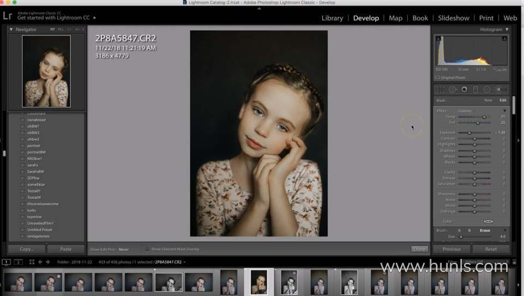Enable Show Selected Mask Overlay checkbox
This screenshot has width=524, height=296.
tap(147, 249)
